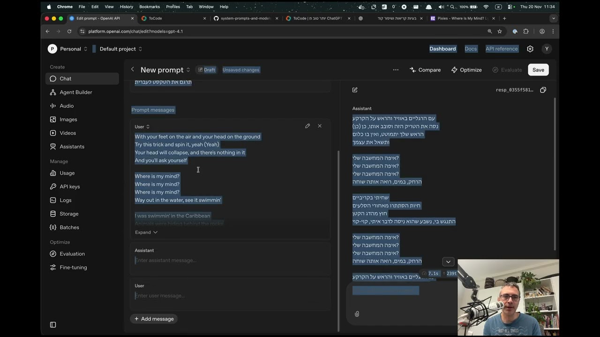Edit the User message with pencil icon
The image size is (600, 337).
(307, 126)
